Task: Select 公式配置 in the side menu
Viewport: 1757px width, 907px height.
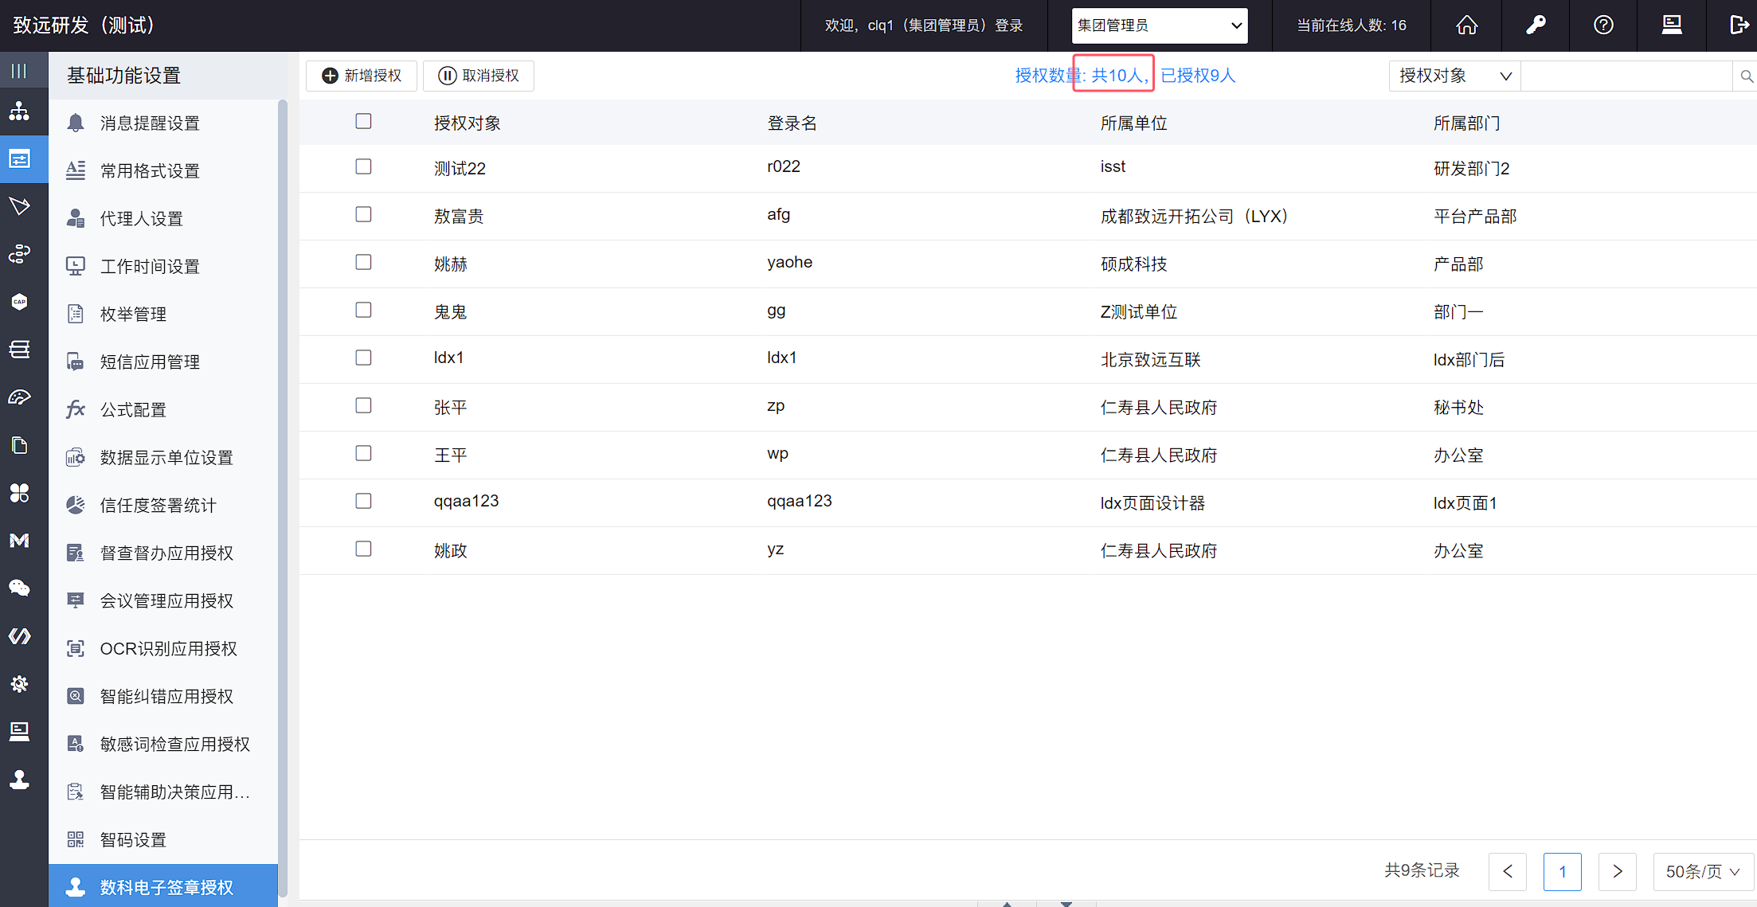Action: [x=133, y=410]
